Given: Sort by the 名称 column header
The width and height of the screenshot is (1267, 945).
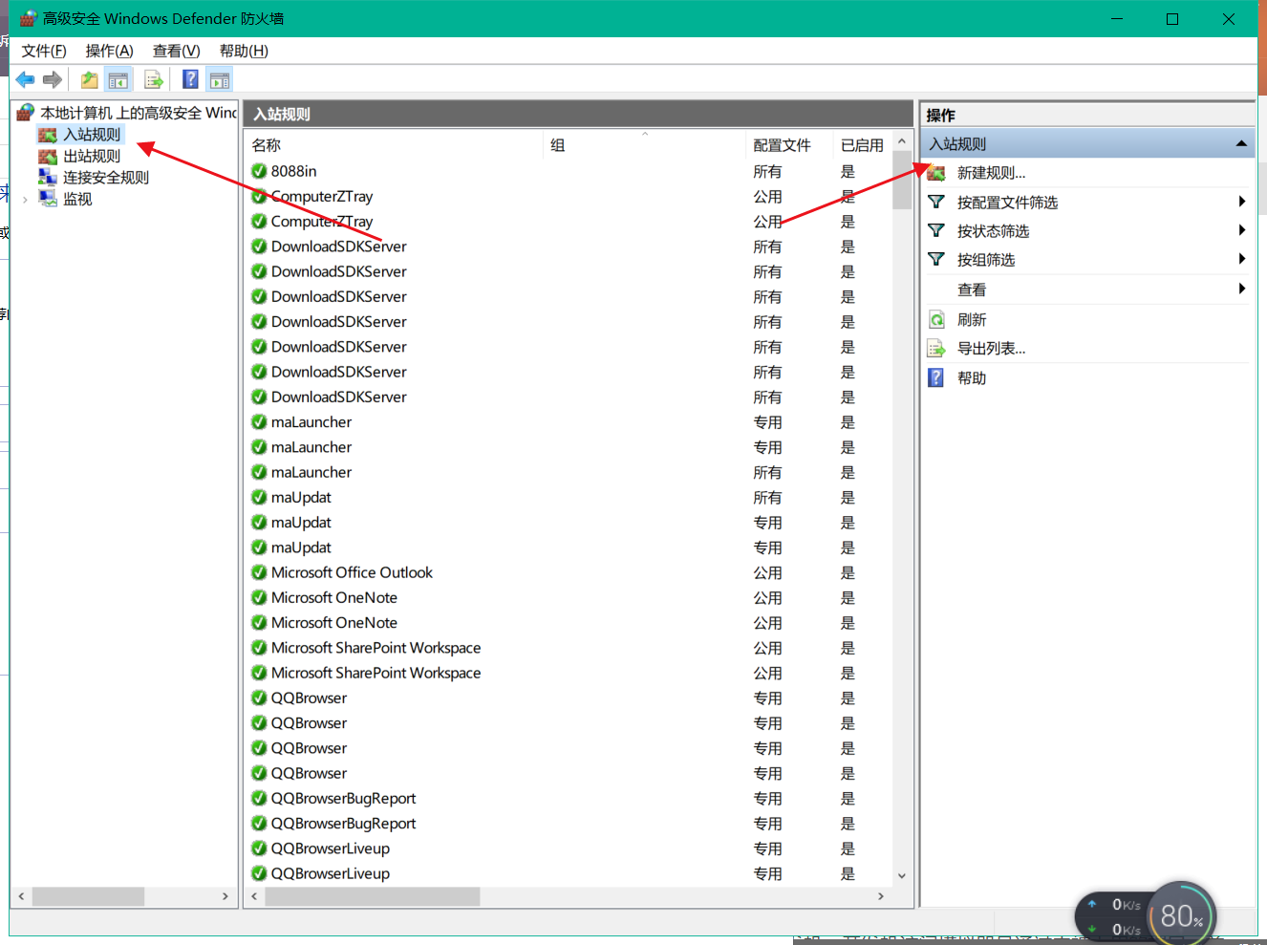Looking at the screenshot, I should [394, 145].
